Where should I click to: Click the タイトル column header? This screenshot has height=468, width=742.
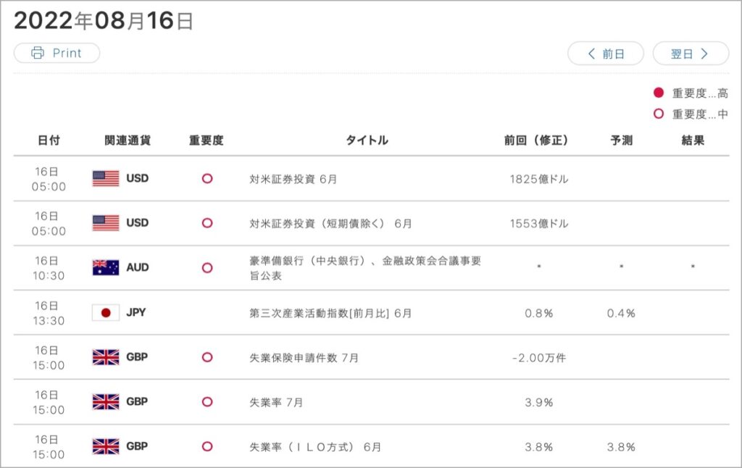click(x=367, y=140)
